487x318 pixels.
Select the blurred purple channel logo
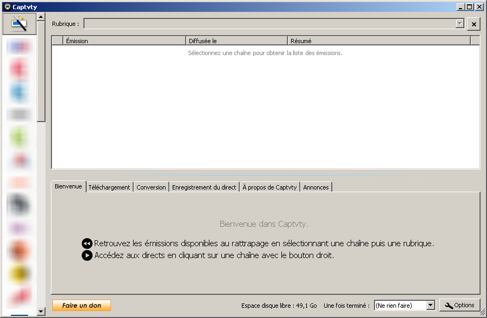tap(19, 228)
